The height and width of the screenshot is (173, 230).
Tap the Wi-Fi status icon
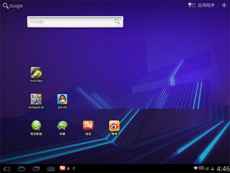[195, 168]
